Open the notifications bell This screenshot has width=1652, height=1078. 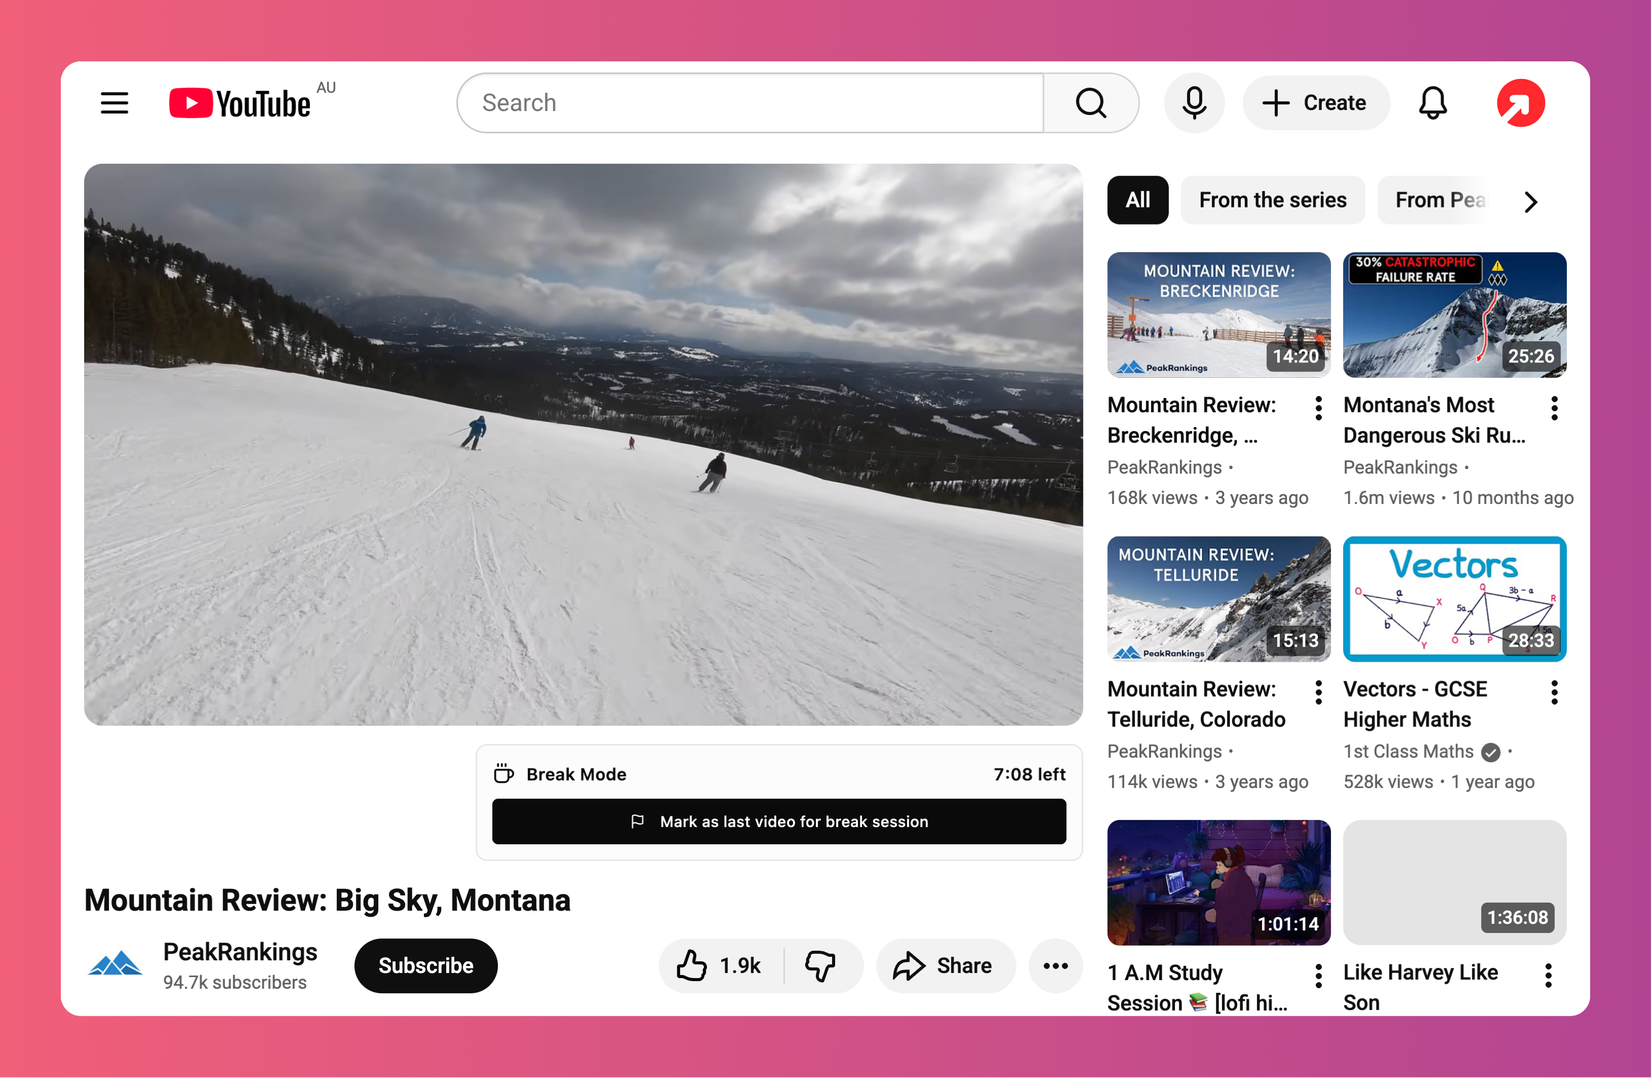(1432, 103)
